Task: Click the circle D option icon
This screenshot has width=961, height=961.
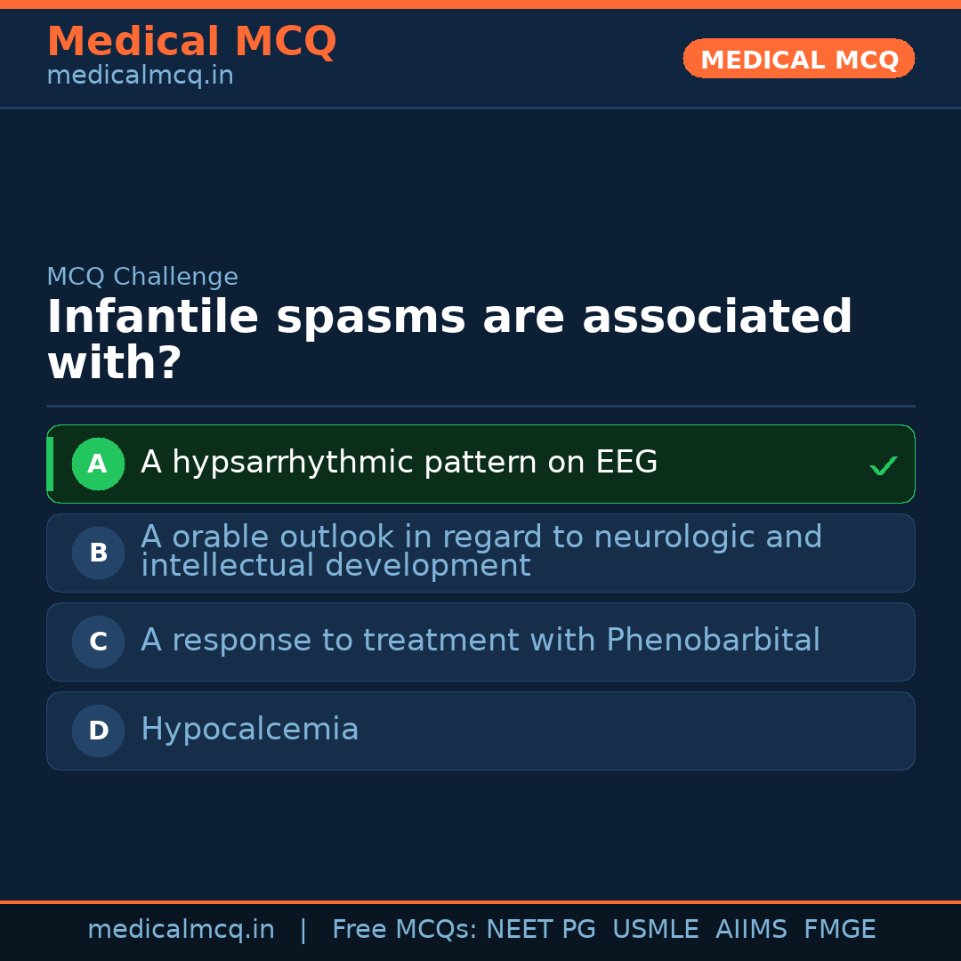Action: coord(98,731)
